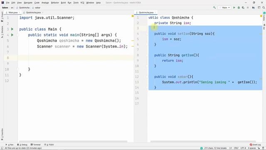Switch to the Main.java tab in the left editor
Viewport: 266px width, 150px height.
point(13,12)
